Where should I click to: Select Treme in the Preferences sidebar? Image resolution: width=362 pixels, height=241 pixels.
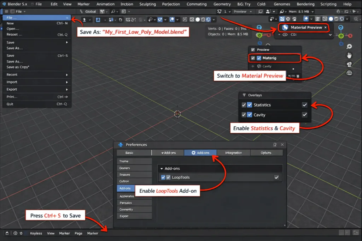tap(134, 161)
